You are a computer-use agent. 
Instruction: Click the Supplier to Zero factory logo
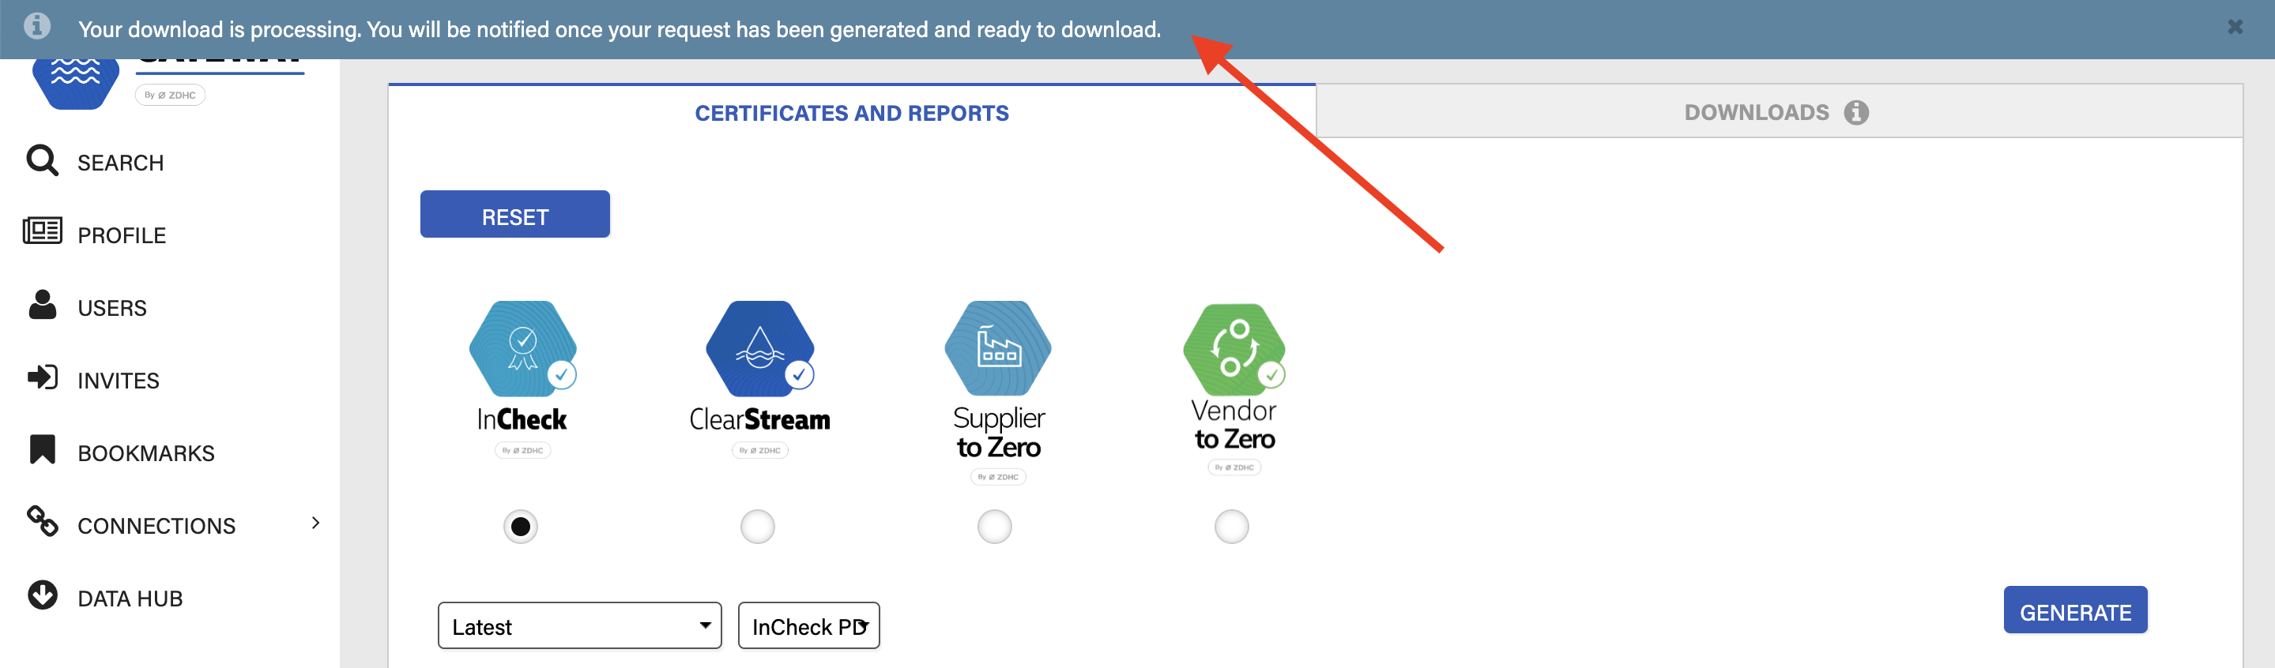coord(997,350)
